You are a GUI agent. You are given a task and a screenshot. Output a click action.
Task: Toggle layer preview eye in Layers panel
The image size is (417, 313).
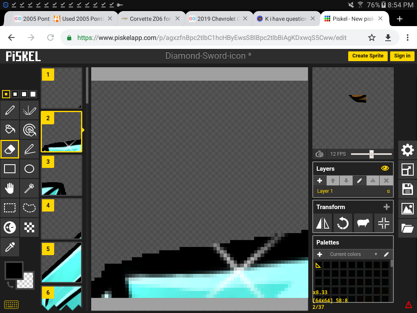tap(385, 168)
